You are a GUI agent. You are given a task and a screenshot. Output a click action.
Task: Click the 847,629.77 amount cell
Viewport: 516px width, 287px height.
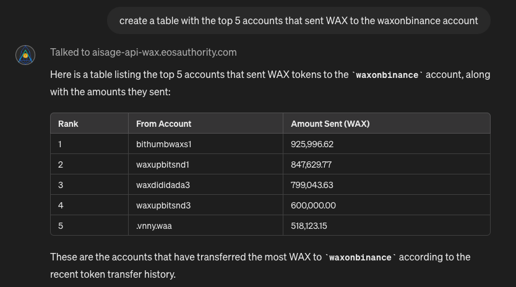[x=311, y=165]
